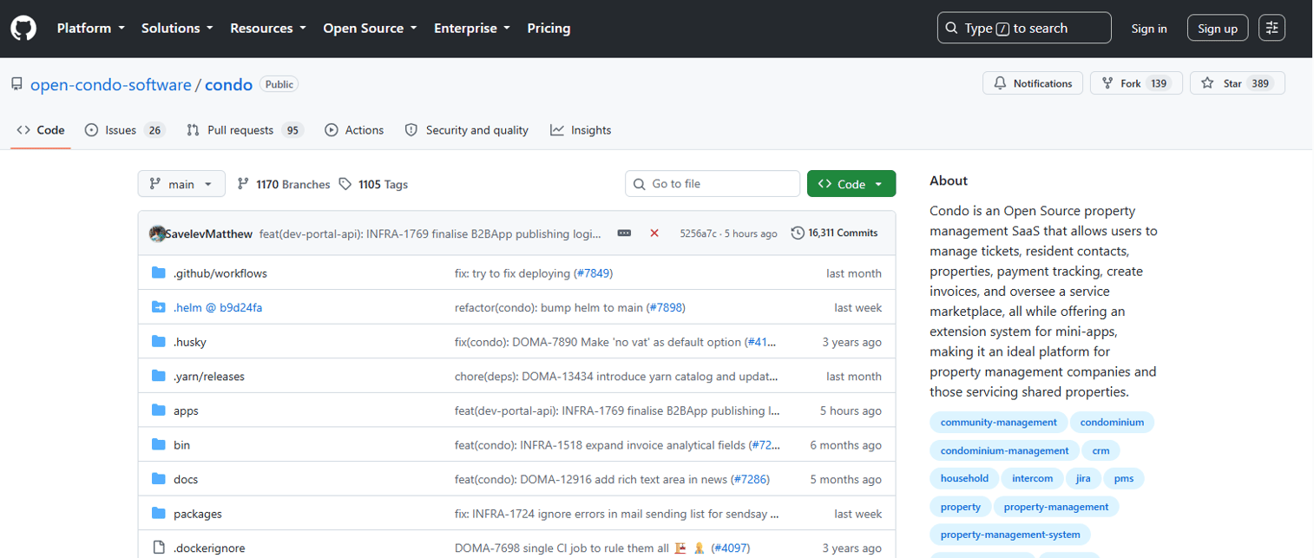
Task: Open the condo repository name link
Action: tap(229, 84)
